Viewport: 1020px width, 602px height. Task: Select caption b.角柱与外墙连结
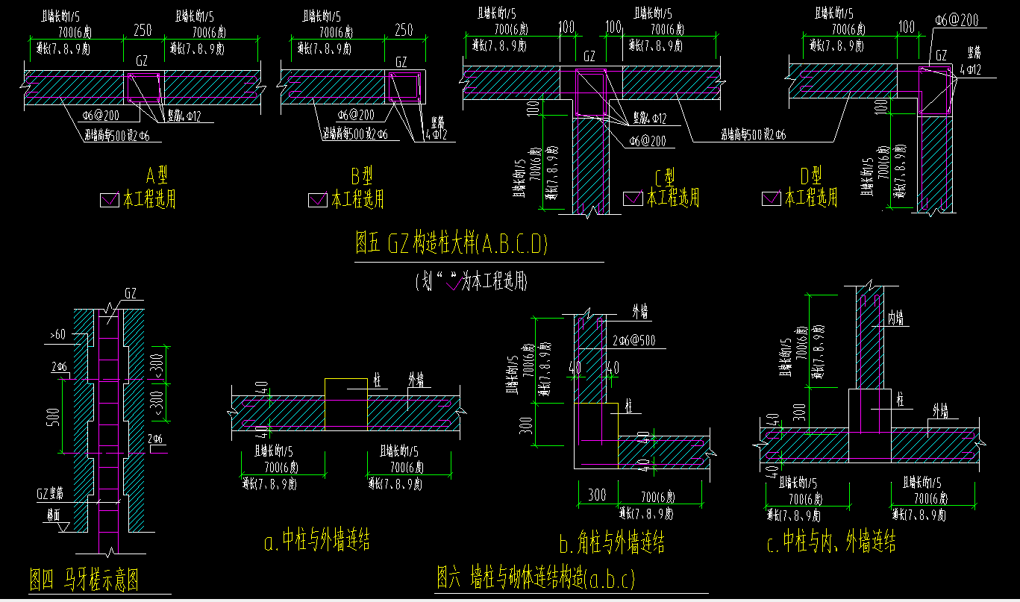point(613,542)
